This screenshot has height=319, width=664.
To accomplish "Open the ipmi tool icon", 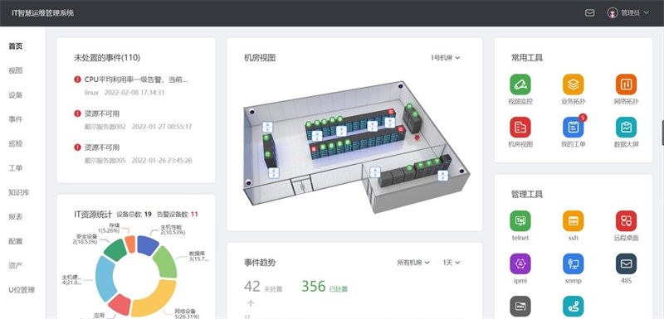I will (x=520, y=264).
